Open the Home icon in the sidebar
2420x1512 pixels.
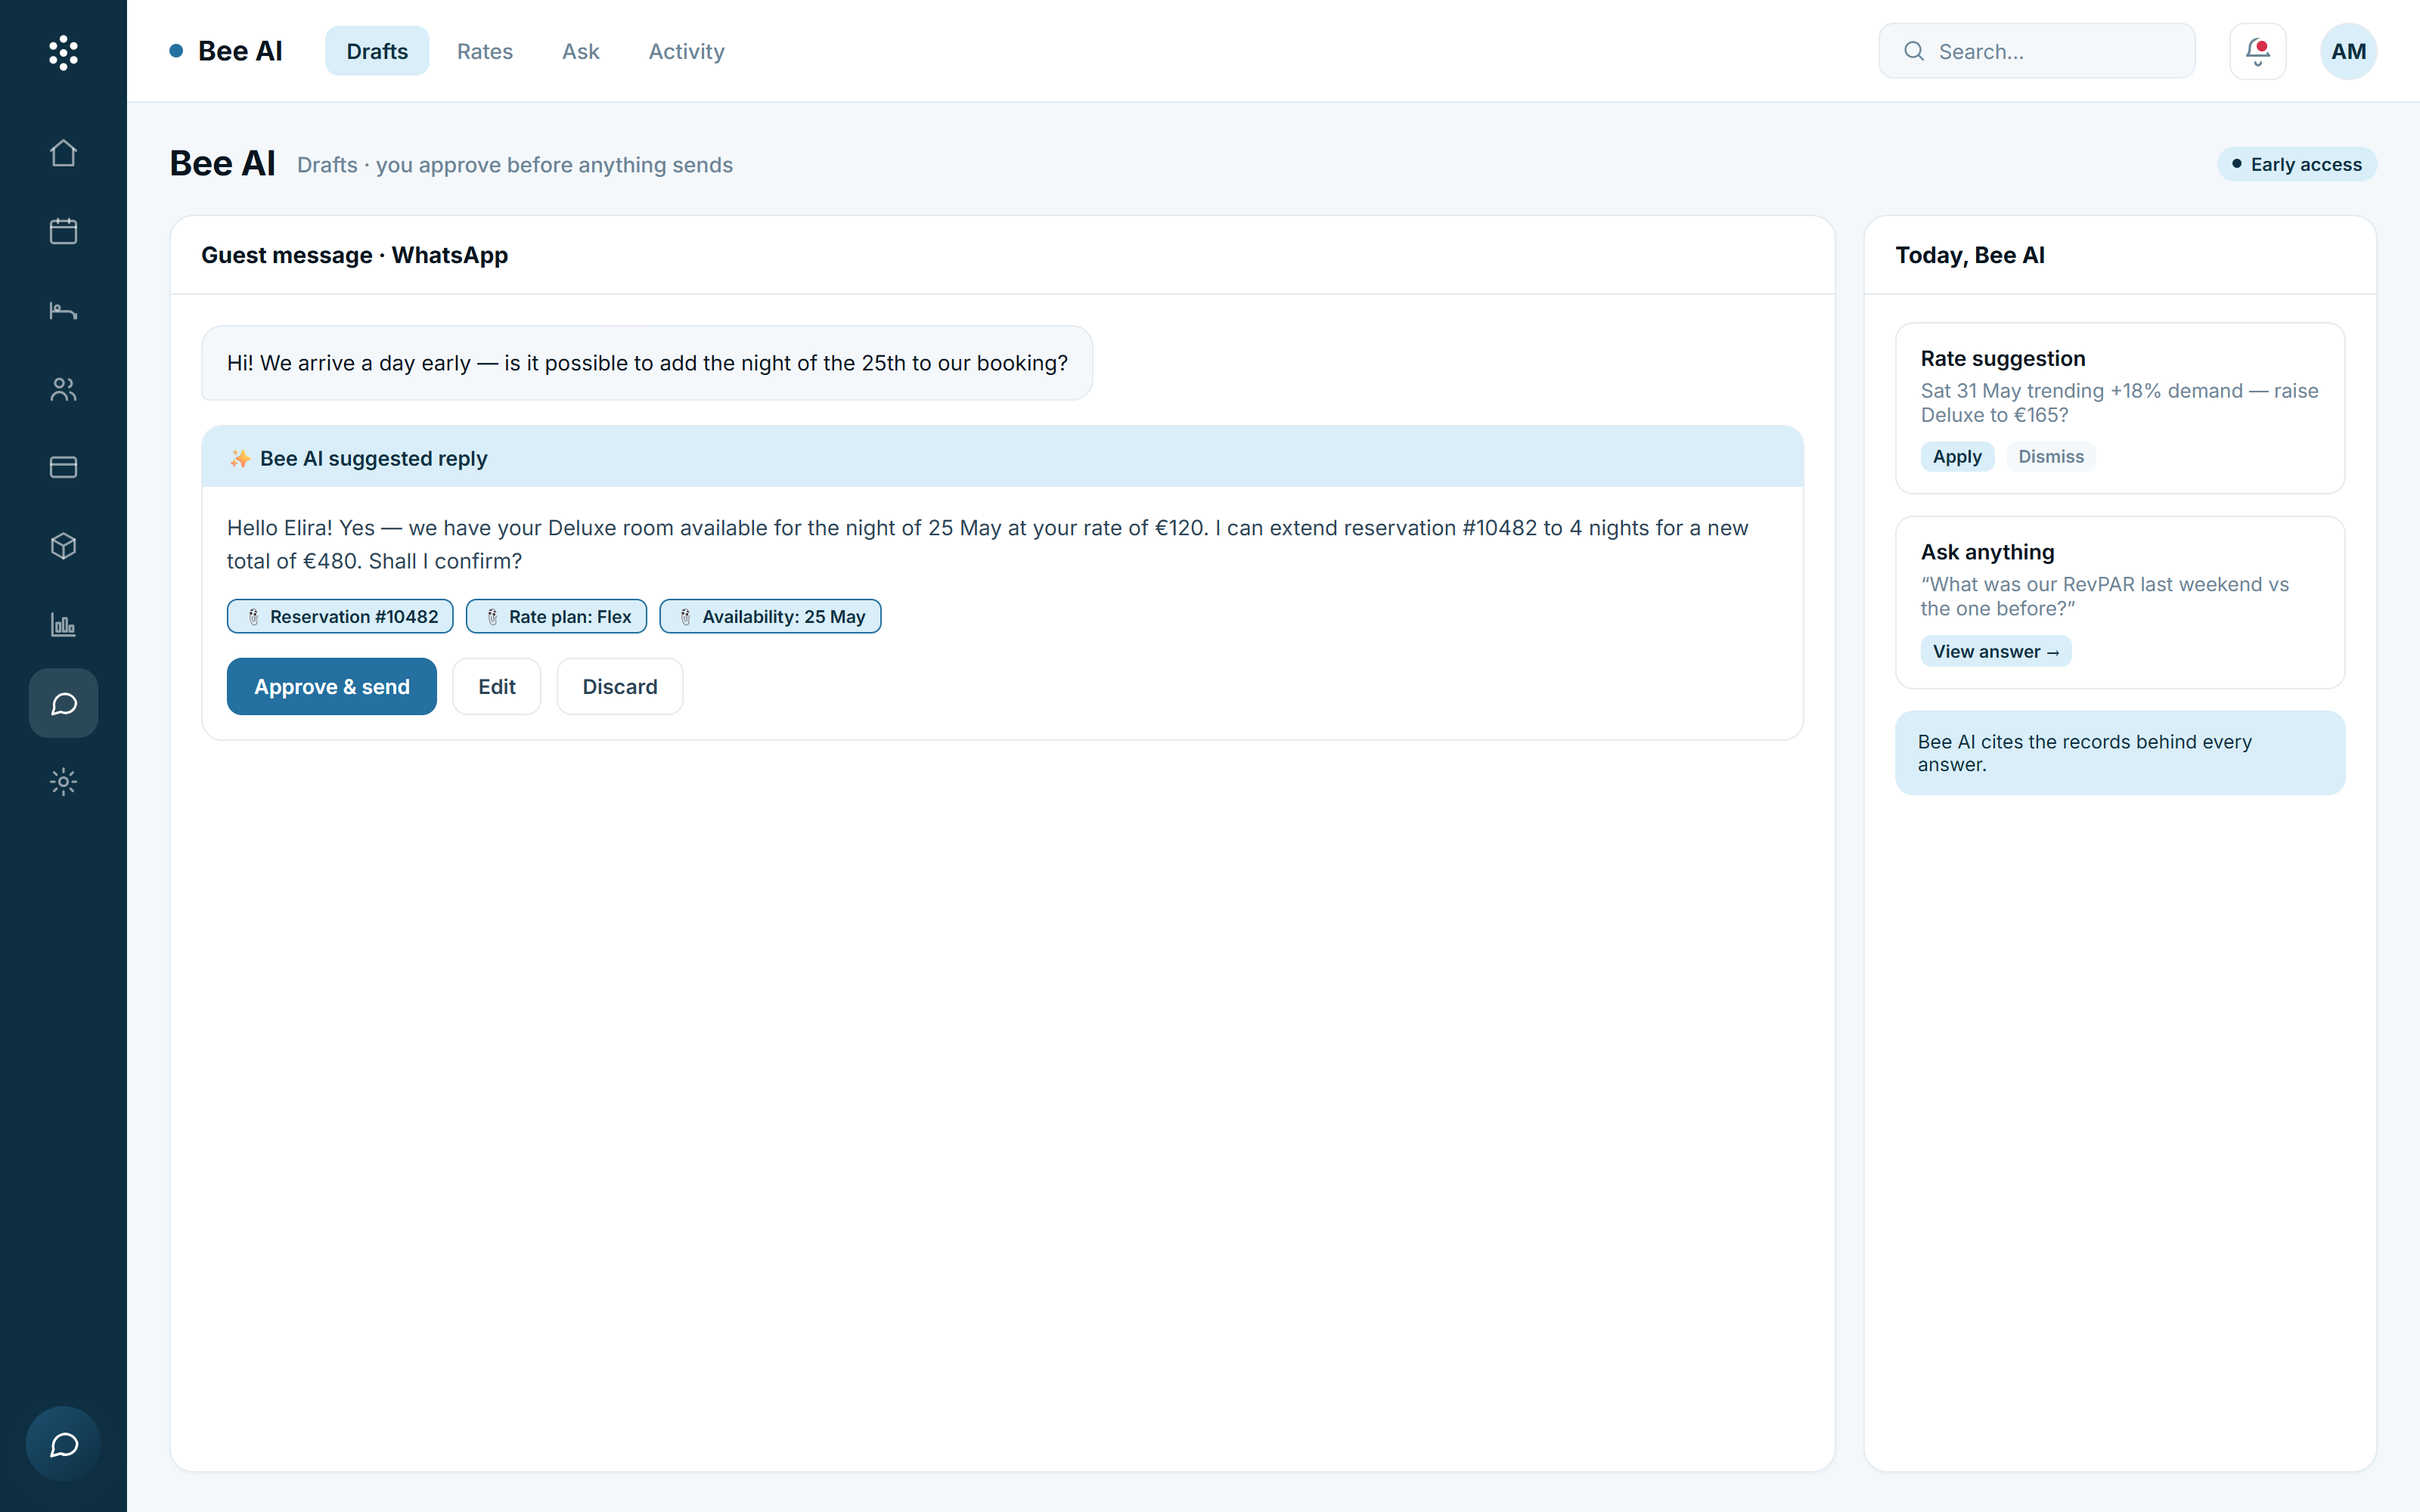tap(63, 153)
